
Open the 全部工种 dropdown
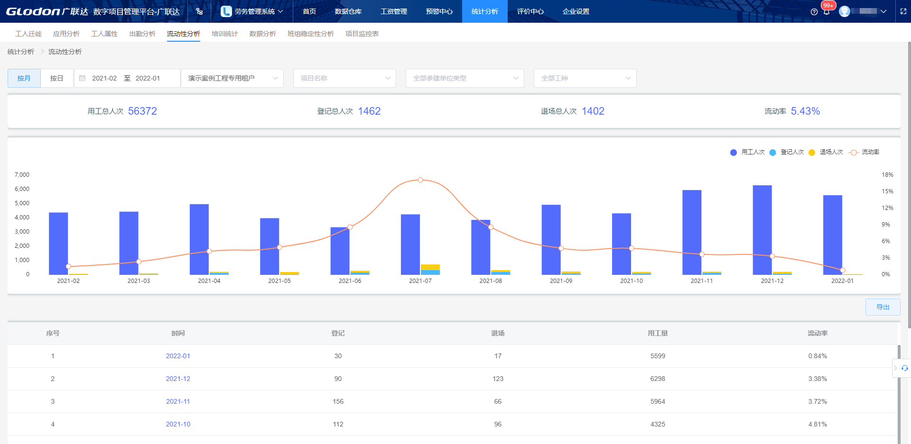click(585, 78)
